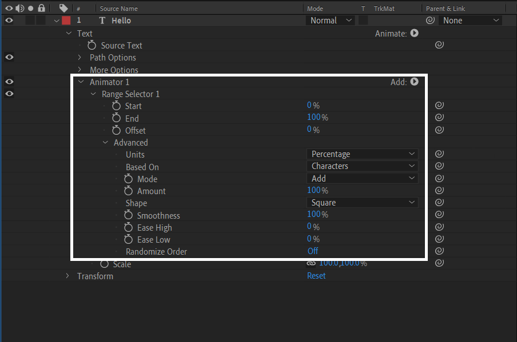This screenshot has width=517, height=342.
Task: Click the Add button for Animator 1
Action: click(414, 82)
